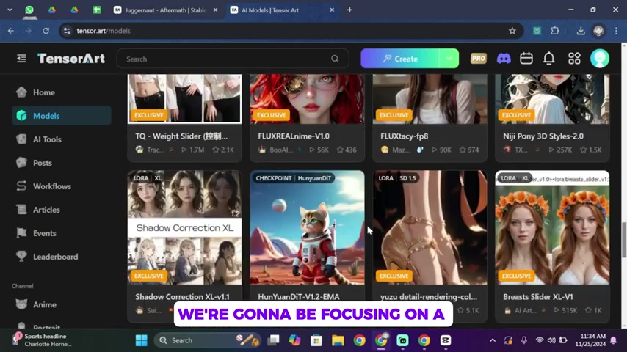Select the AI Models | Tensor.Art tab
Screen dimensions: 627x352
point(282,10)
